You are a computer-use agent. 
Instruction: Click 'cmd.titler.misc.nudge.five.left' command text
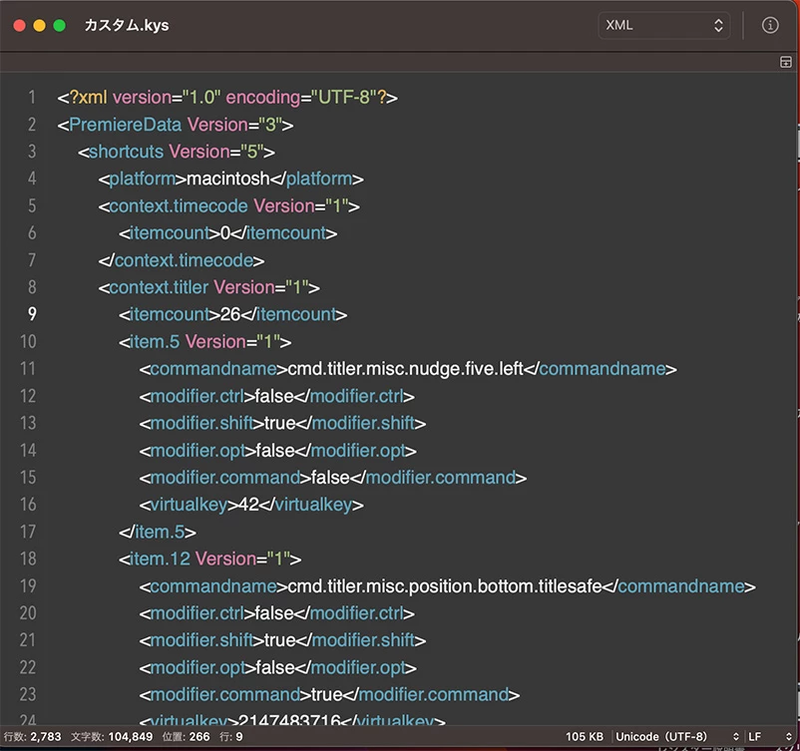tap(406, 369)
